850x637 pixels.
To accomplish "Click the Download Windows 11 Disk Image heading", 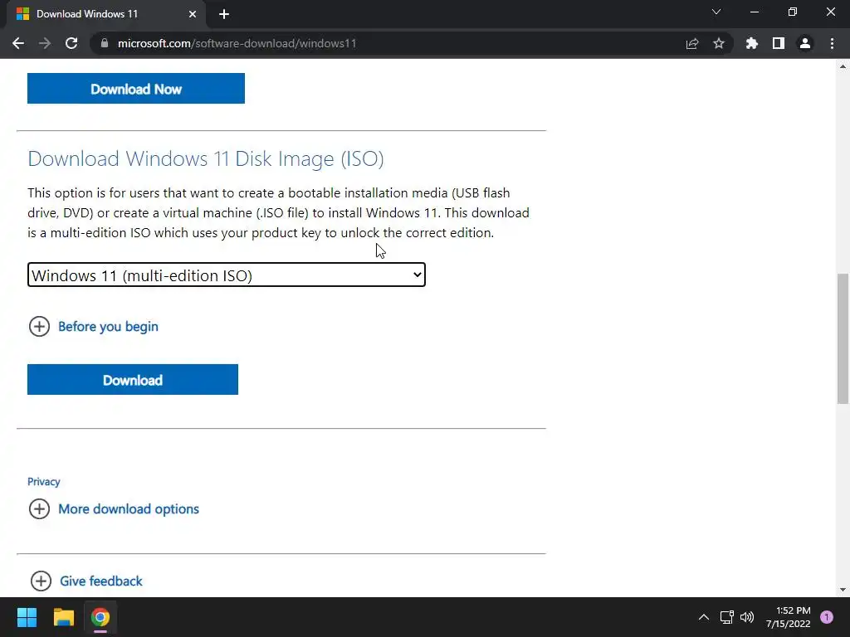I will 206,158.
